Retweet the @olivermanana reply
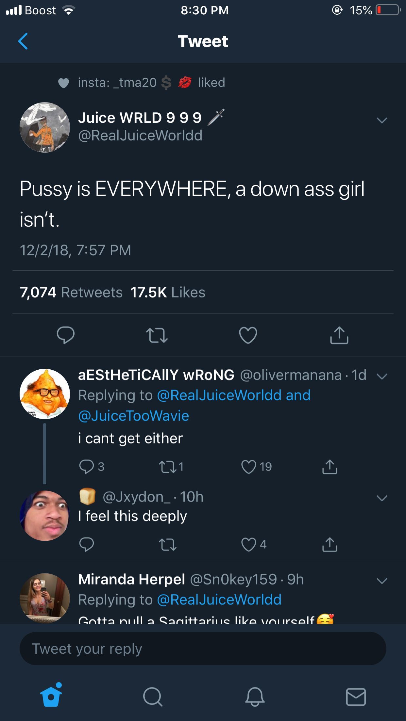Viewport: 406px width, 721px height. (168, 467)
